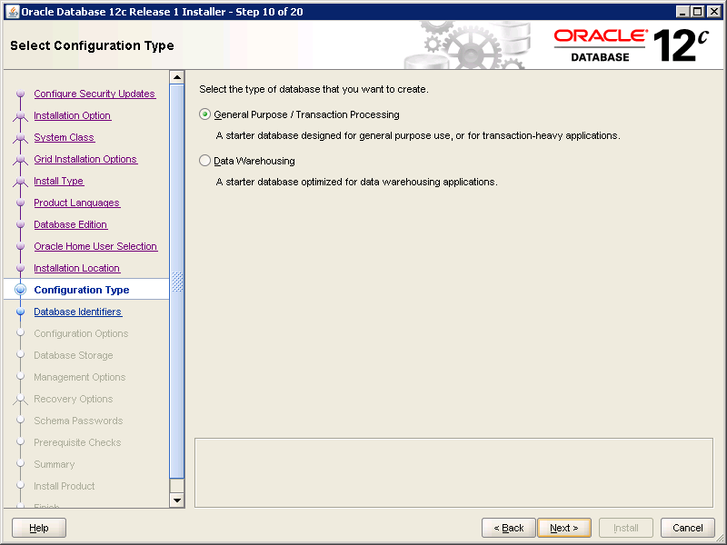Click the disabled Install Product step text
This screenshot has width=727, height=545.
point(65,486)
